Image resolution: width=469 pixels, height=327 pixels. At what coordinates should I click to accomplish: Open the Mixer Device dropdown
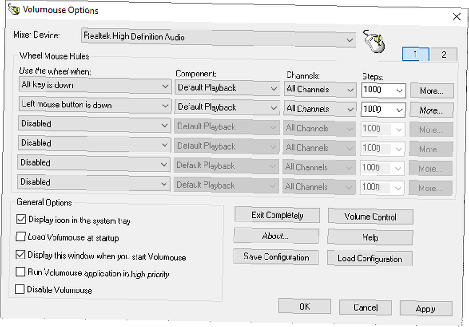coord(219,38)
